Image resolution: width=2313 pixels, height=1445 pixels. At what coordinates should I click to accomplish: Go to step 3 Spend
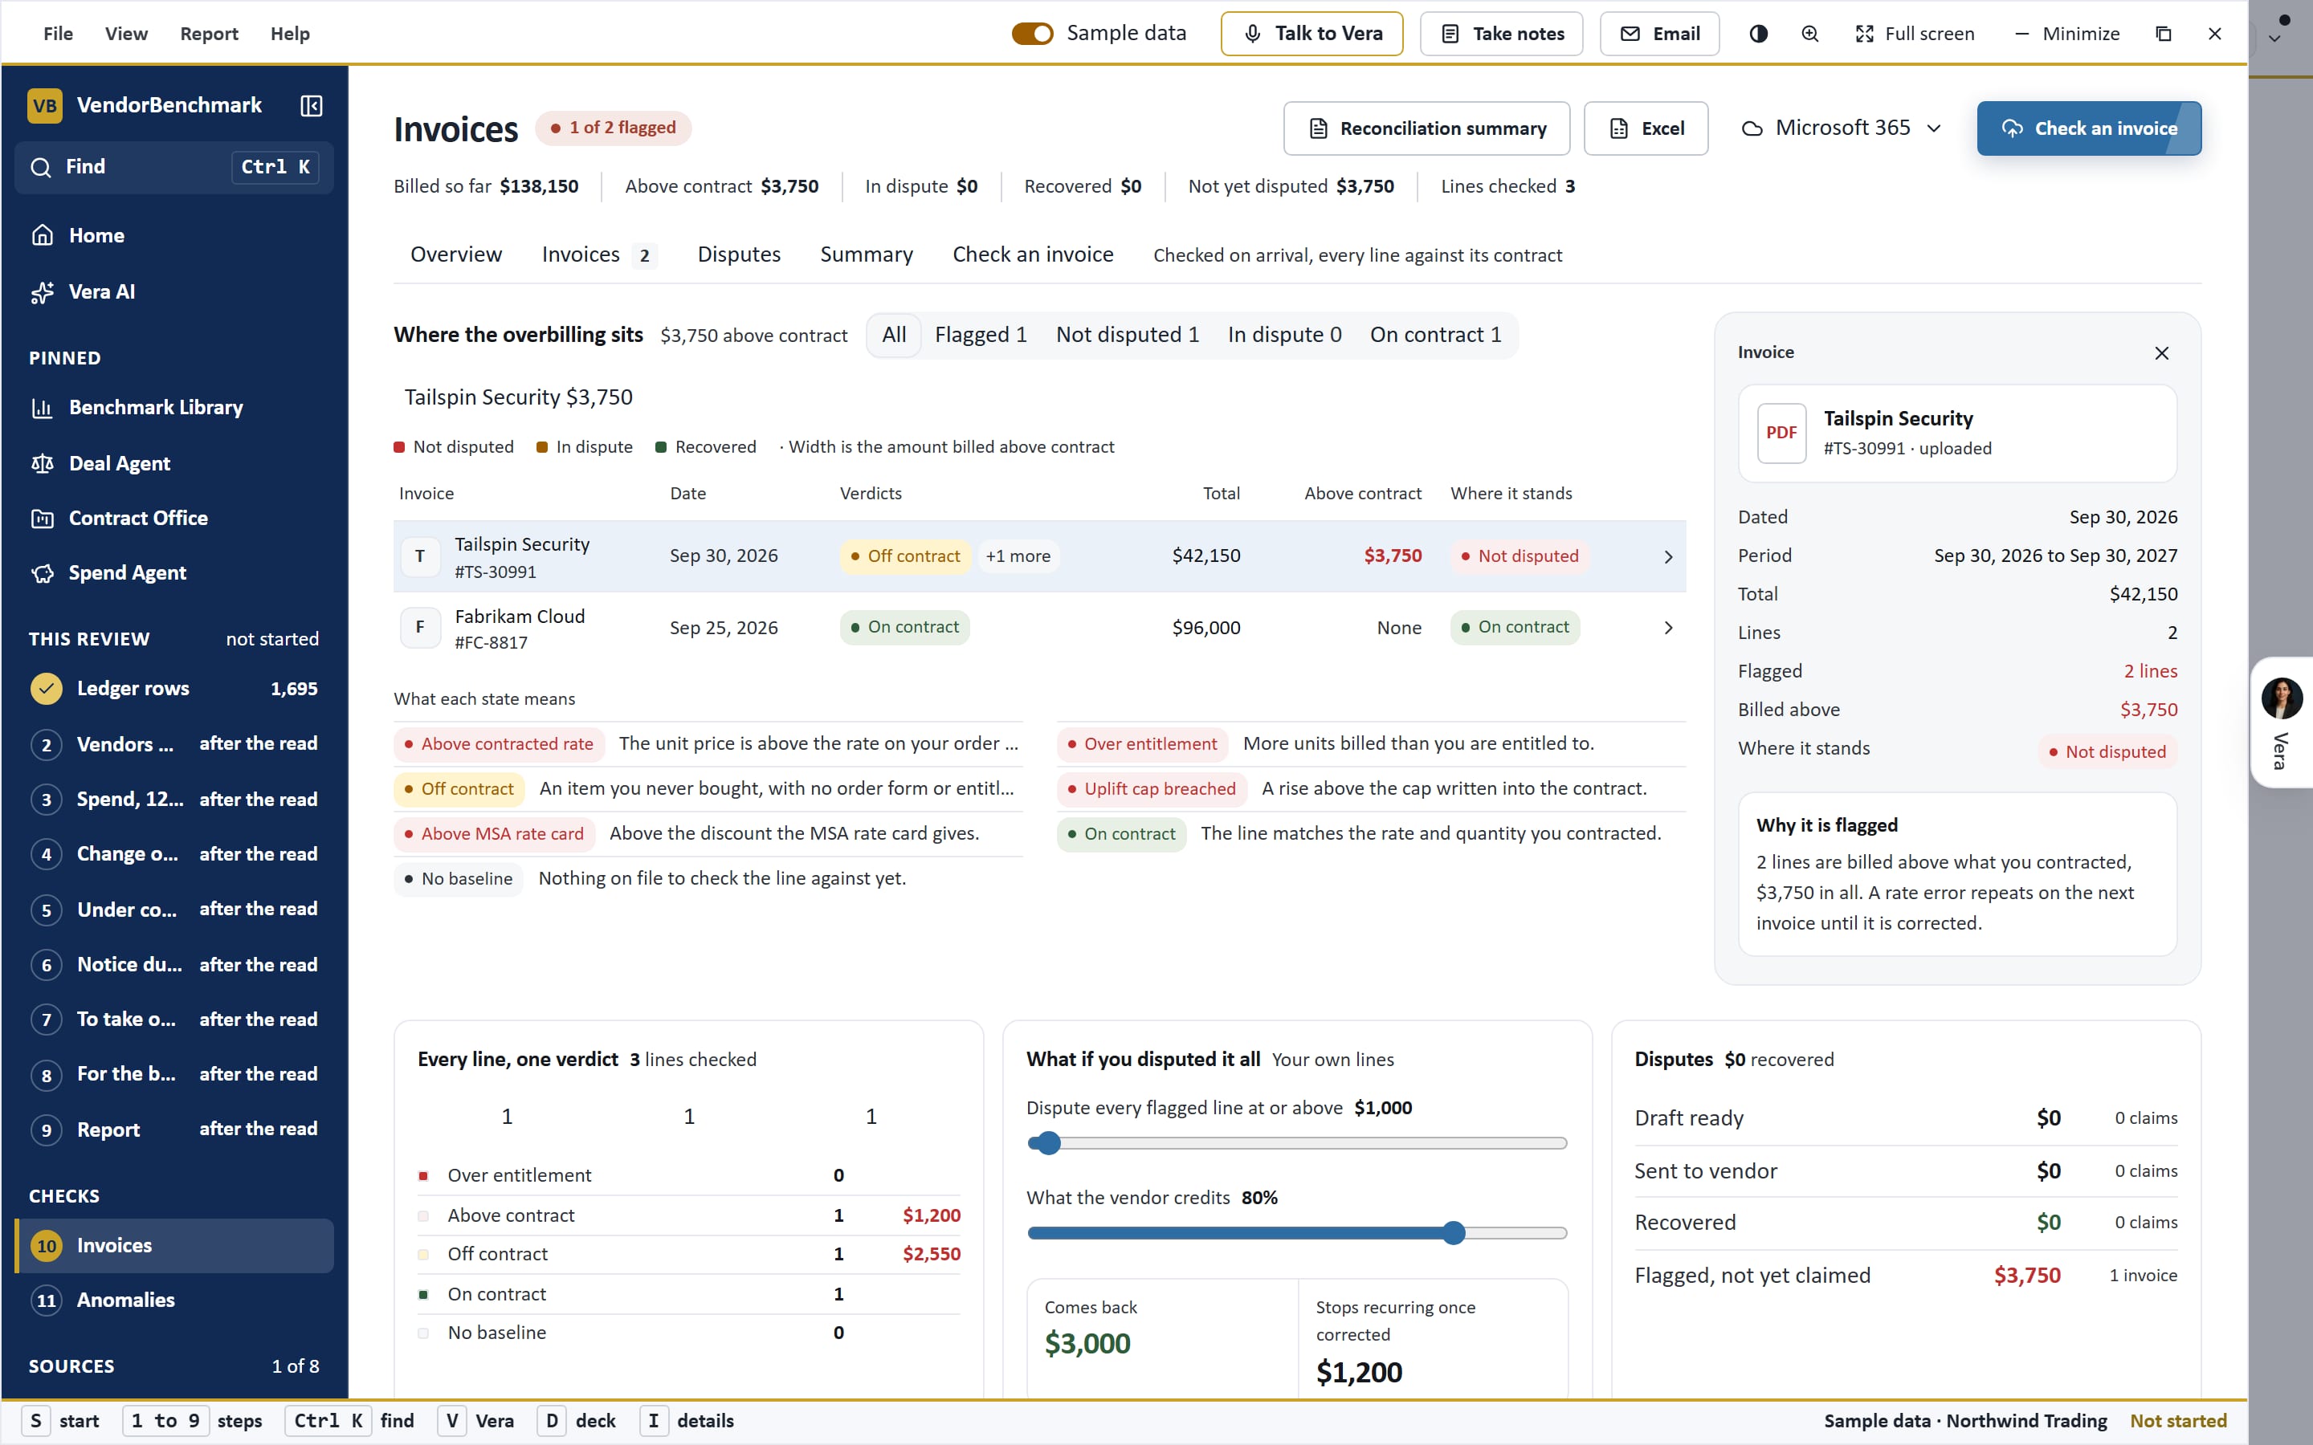(174, 799)
